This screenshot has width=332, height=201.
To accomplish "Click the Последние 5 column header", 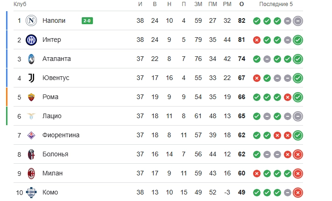I will click(x=276, y=4).
